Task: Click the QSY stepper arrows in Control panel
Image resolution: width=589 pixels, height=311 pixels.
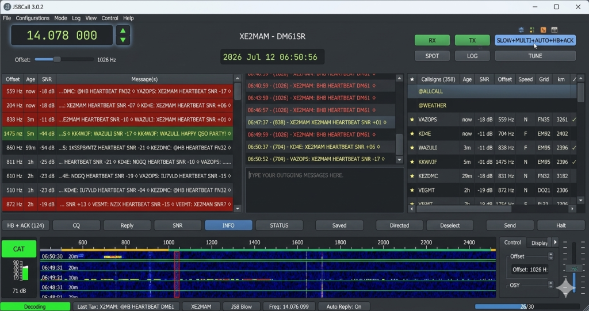Action: (550, 285)
